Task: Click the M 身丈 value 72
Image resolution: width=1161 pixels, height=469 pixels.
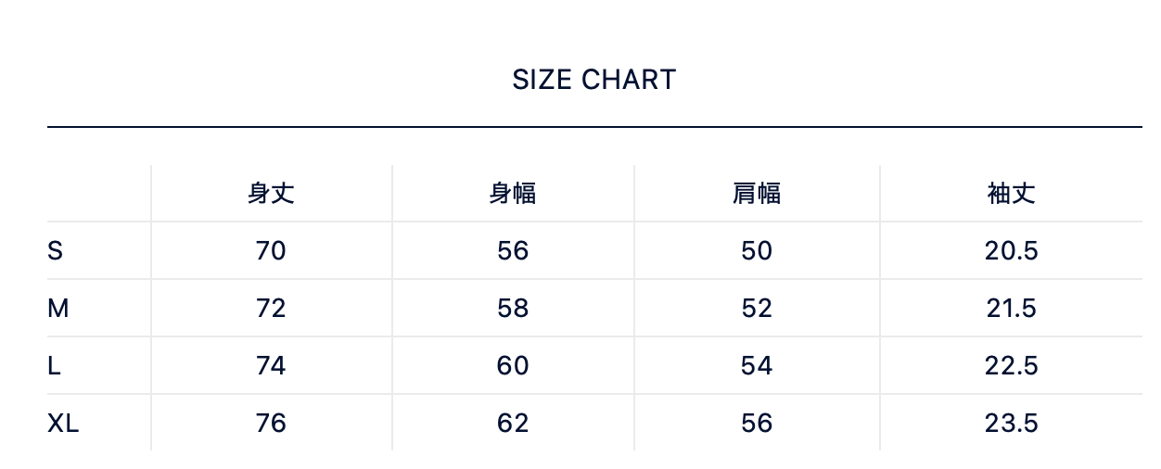Action: click(x=271, y=308)
